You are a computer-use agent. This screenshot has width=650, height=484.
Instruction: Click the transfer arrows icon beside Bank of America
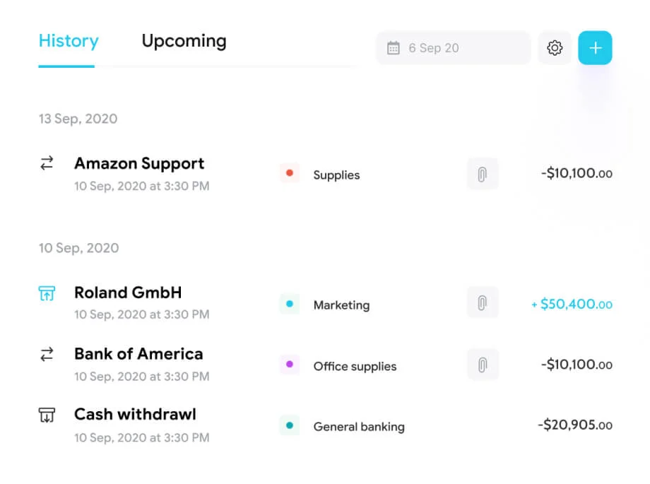pyautogui.click(x=47, y=355)
